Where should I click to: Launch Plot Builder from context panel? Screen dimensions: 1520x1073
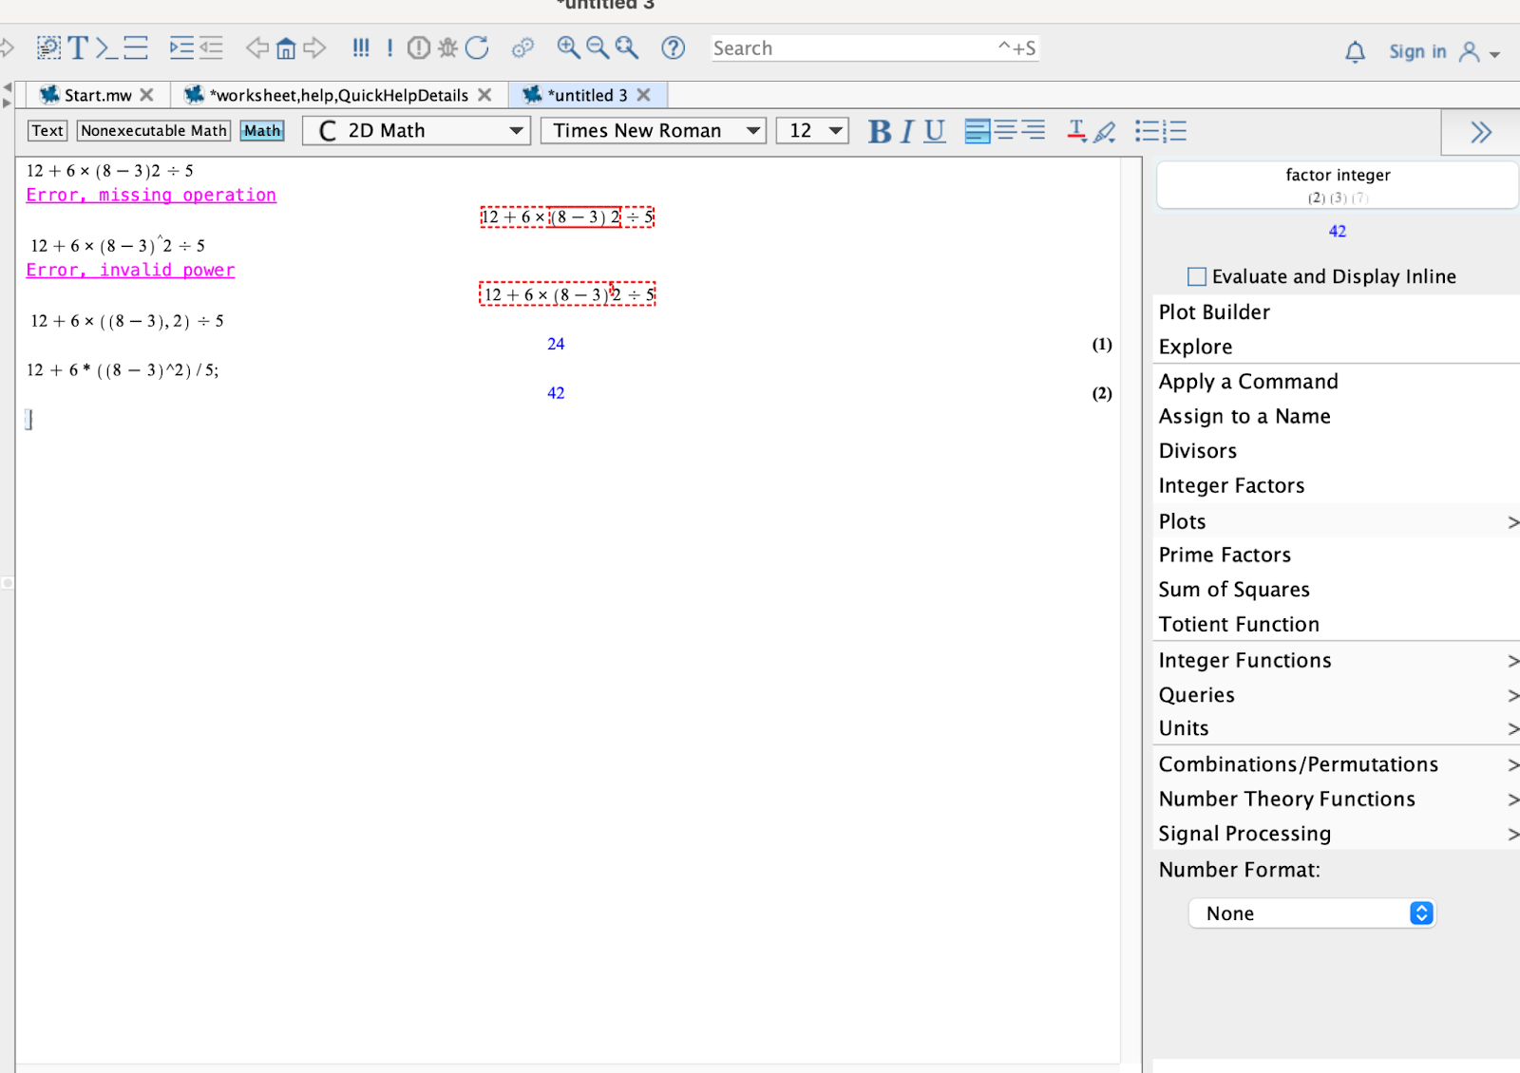(1213, 311)
